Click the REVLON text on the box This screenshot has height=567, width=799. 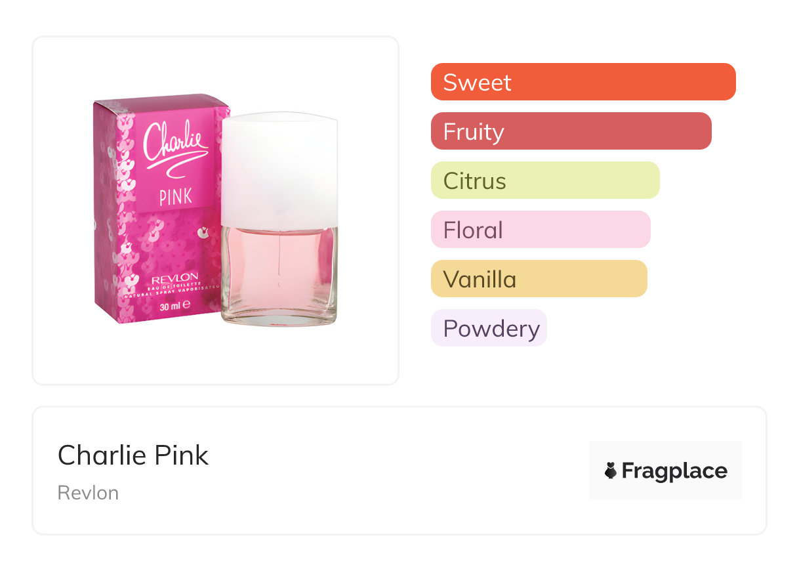[176, 280]
